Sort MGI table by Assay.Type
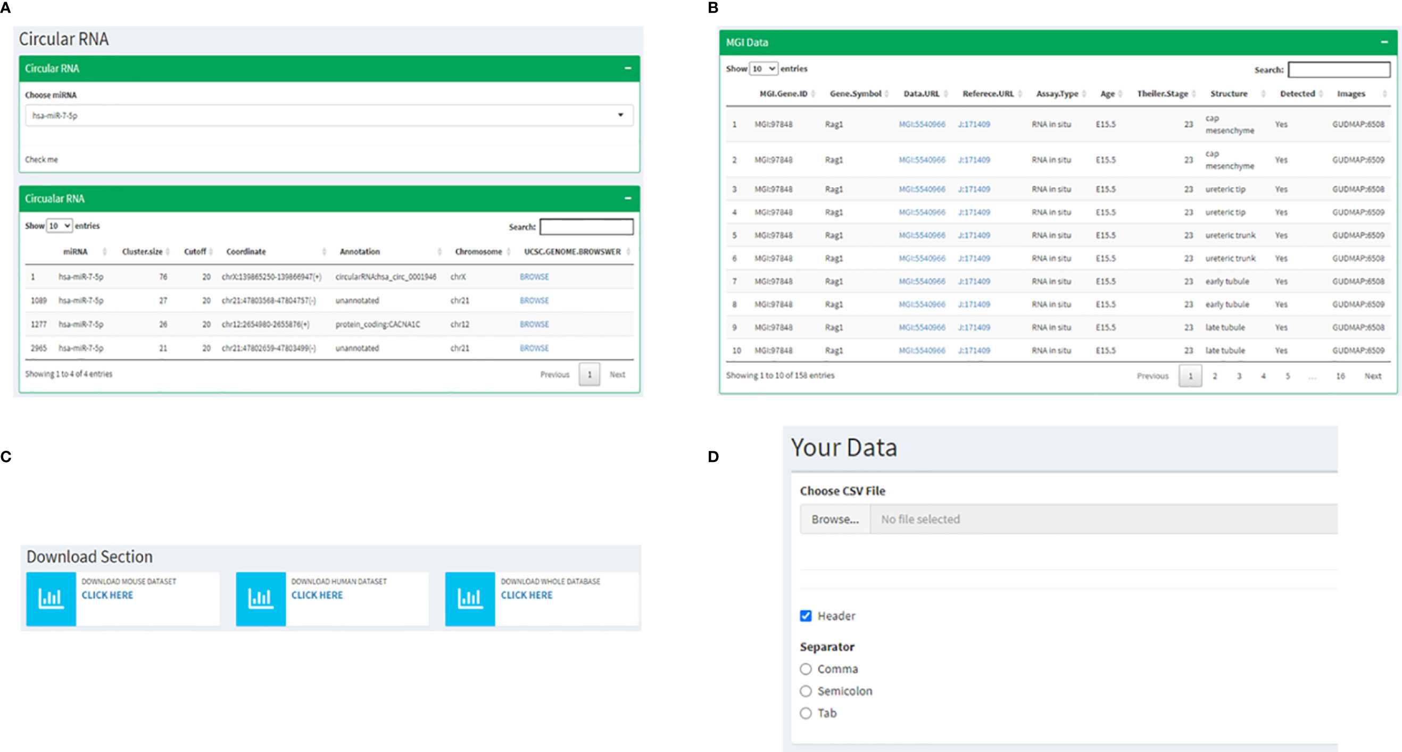This screenshot has width=1402, height=752. tap(1057, 94)
